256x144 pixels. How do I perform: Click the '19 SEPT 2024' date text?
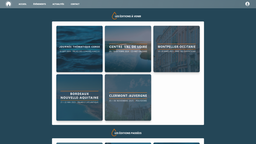pyautogui.click(x=65, y=51)
